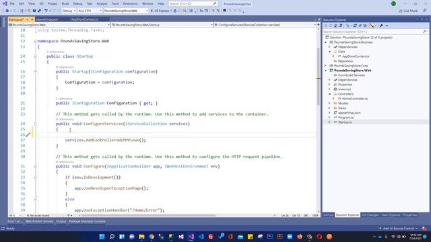Open the member dropdown ConfigureServices
The height and width of the screenshot is (242, 431).
(265, 25)
